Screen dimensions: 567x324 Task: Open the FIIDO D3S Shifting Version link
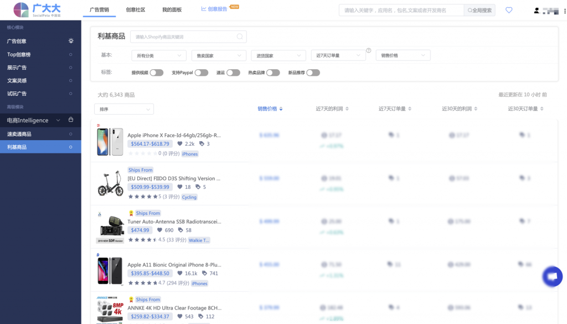click(x=173, y=178)
